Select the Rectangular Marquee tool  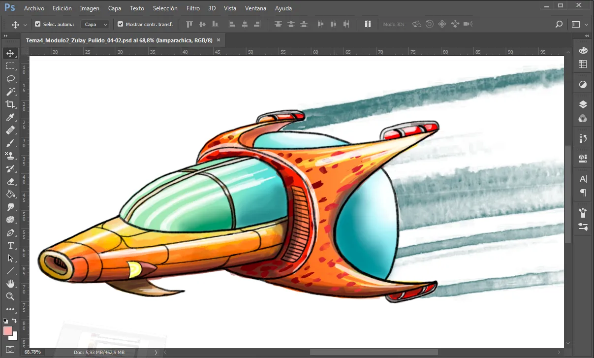(x=10, y=66)
